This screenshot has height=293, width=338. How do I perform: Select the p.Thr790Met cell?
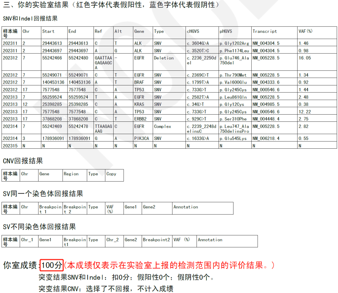pyautogui.click(x=233, y=75)
